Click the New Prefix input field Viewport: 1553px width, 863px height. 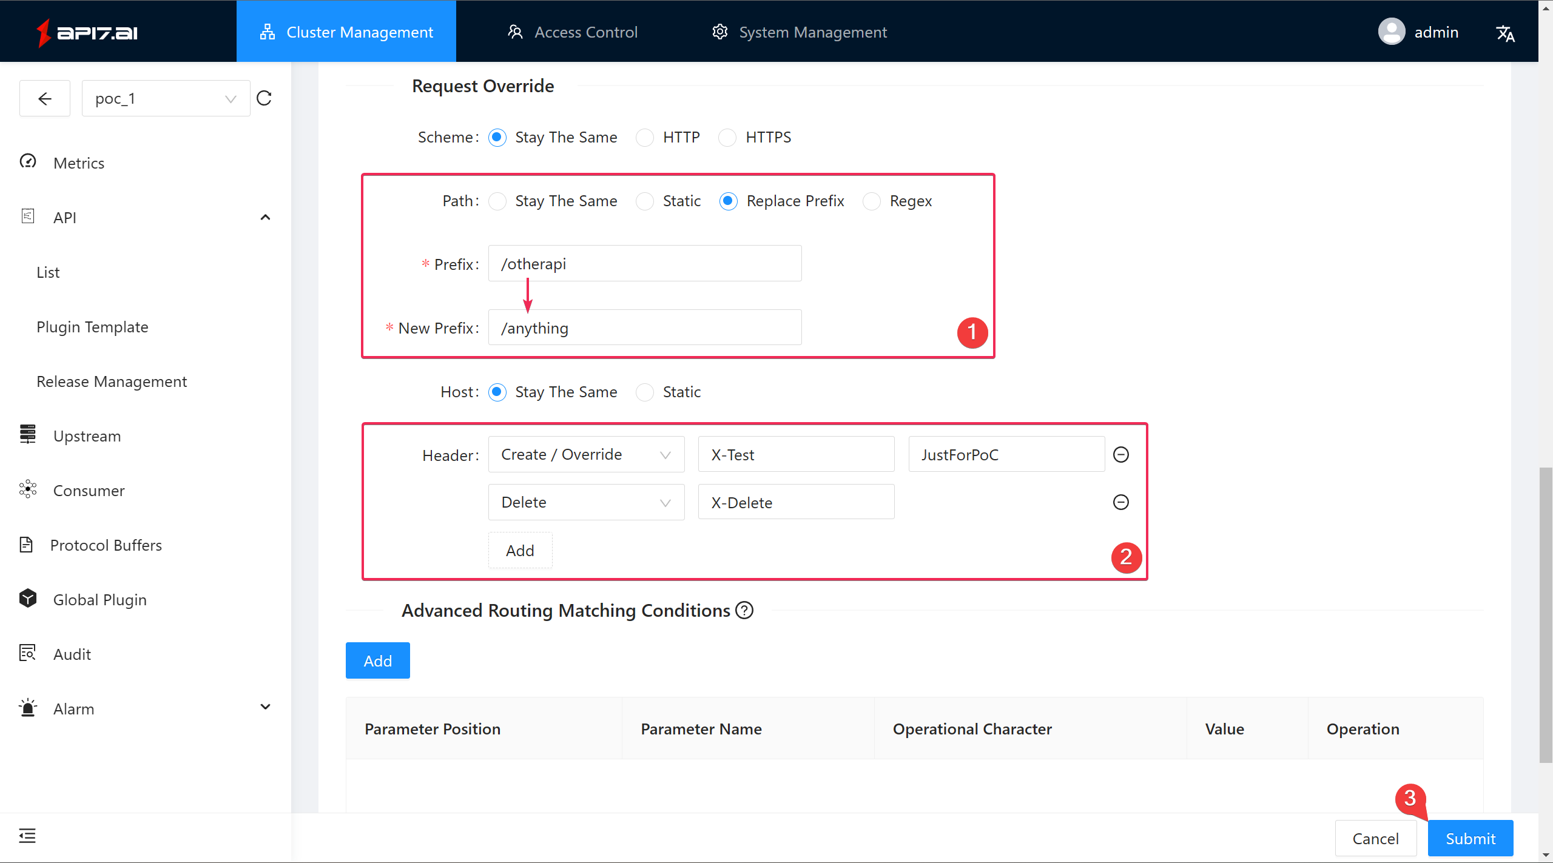tap(645, 327)
